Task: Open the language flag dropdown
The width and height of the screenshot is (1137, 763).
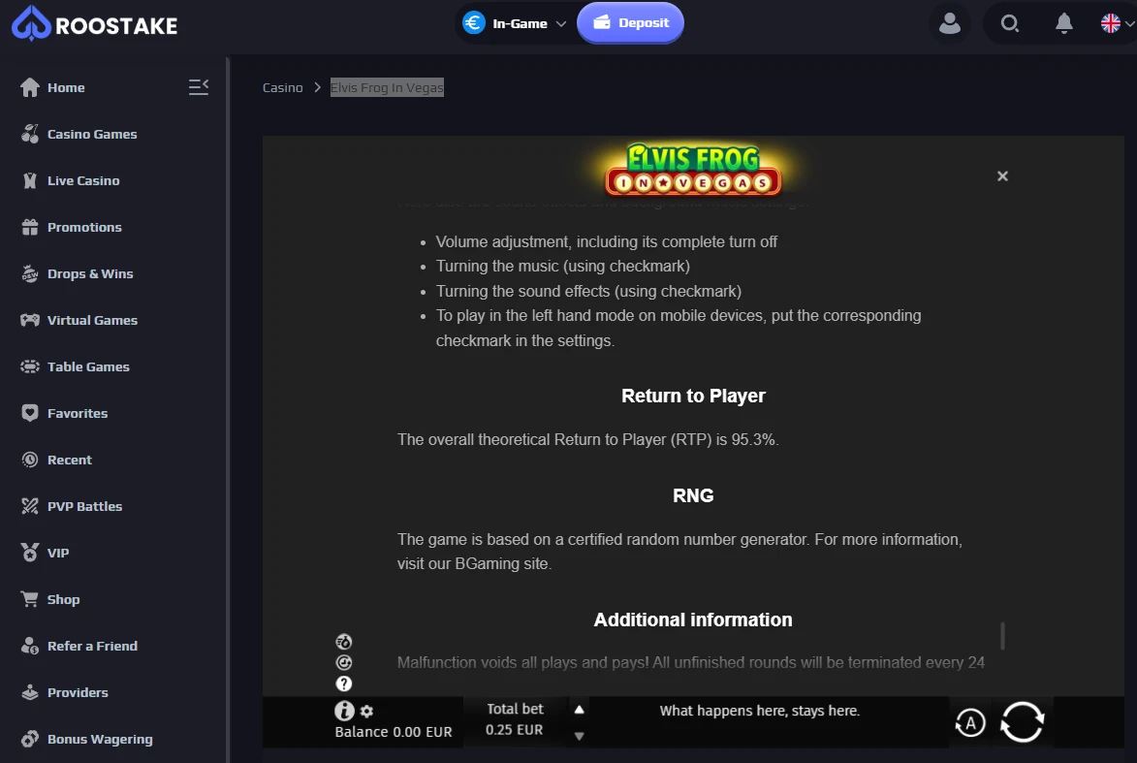Action: (1117, 23)
